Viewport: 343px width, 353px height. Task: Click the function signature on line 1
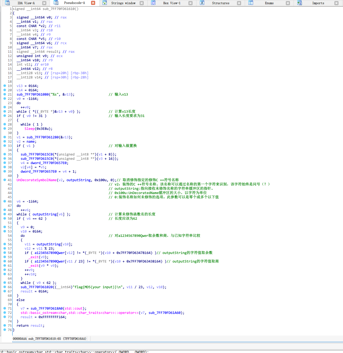pyautogui.click(x=46, y=9)
